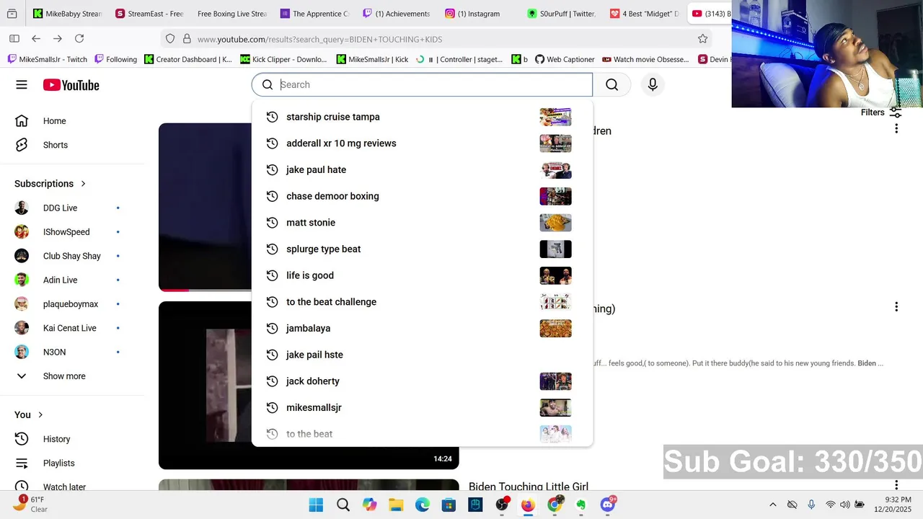The height and width of the screenshot is (519, 923).
Task: Select suggestion mikesmallsjr
Action: (422, 408)
